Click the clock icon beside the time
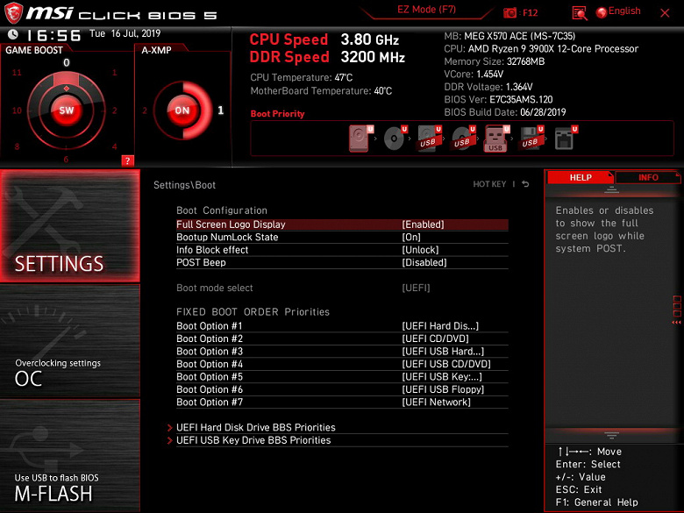 point(13,34)
